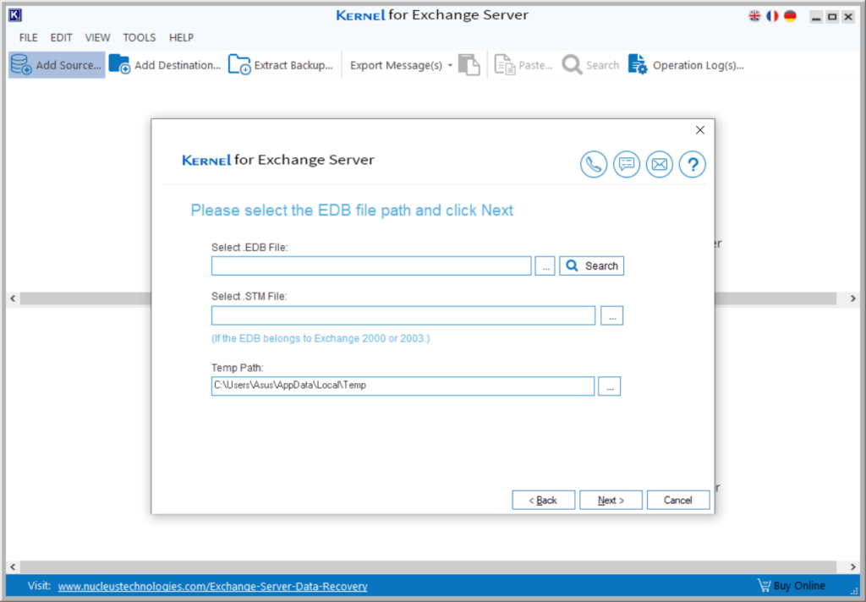
Task: Expand Export Message(s) dropdown arrow
Action: (x=450, y=65)
